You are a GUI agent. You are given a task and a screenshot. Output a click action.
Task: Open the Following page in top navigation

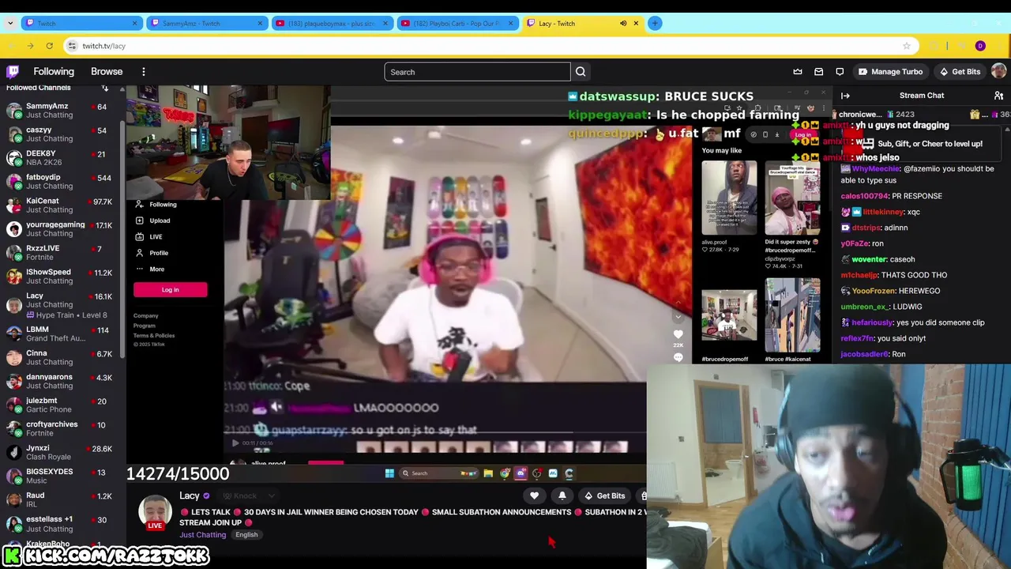click(x=54, y=72)
